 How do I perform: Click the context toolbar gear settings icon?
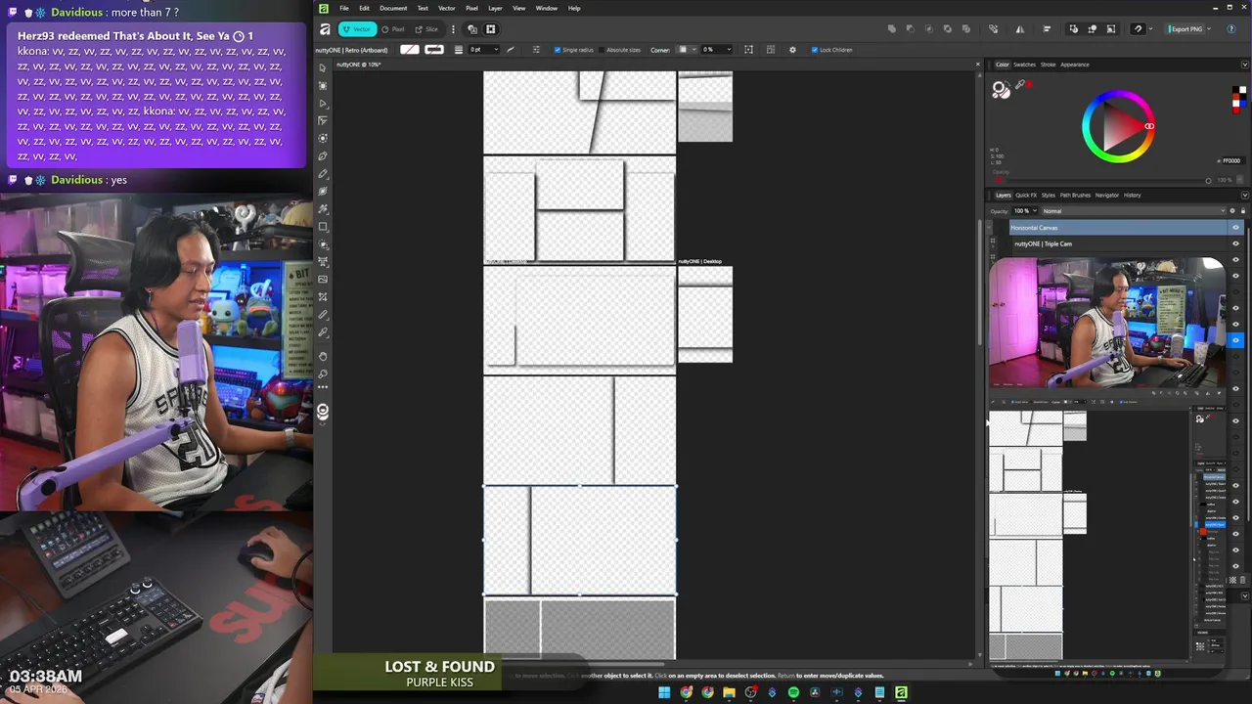pyautogui.click(x=792, y=50)
